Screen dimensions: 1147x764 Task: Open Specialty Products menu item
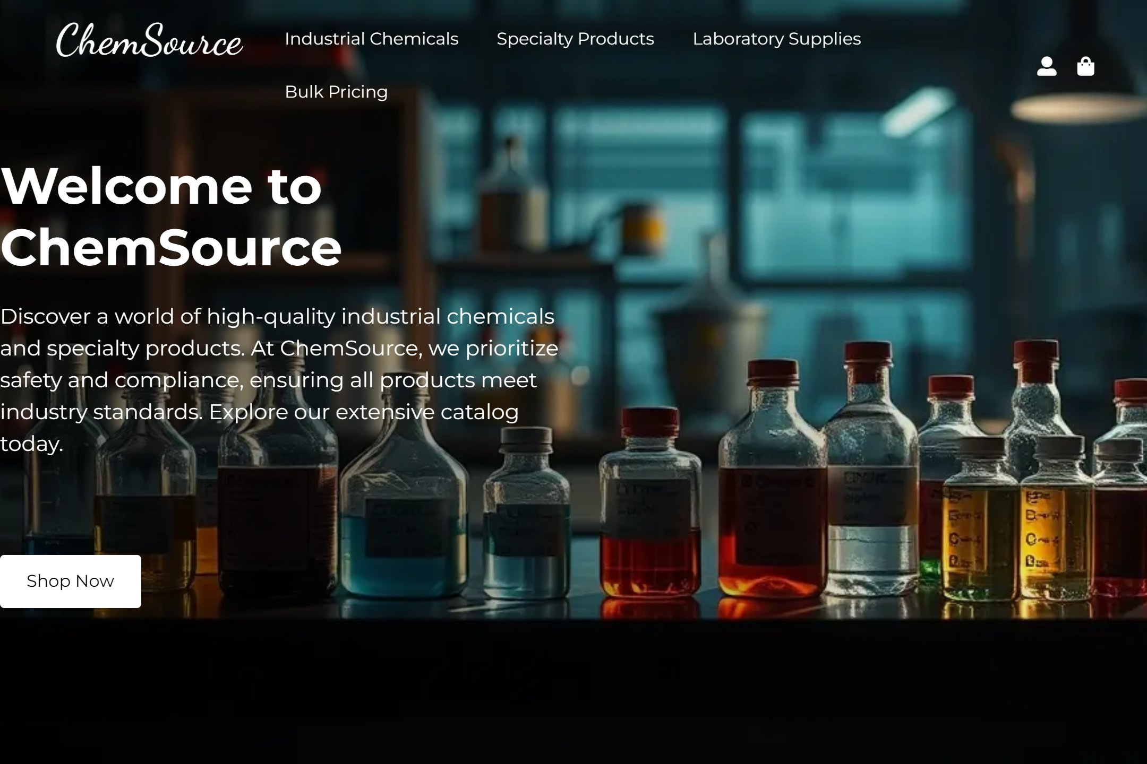point(575,39)
